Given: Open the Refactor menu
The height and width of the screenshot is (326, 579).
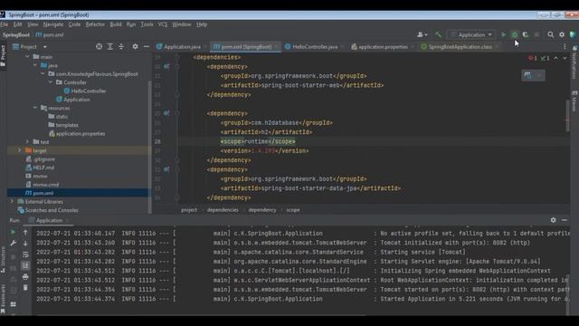Looking at the screenshot, I should coord(95,24).
